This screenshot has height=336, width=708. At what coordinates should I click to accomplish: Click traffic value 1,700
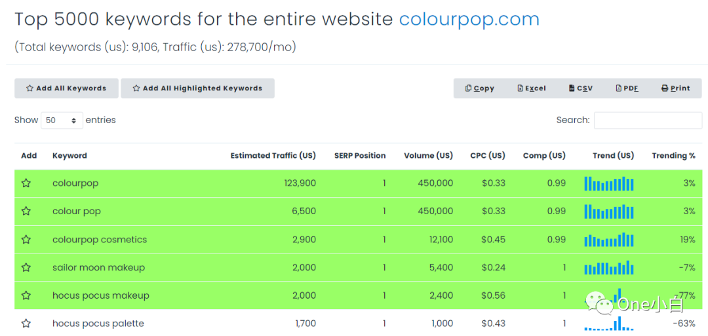(x=305, y=324)
